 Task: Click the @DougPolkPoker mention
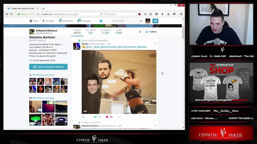coord(127,47)
